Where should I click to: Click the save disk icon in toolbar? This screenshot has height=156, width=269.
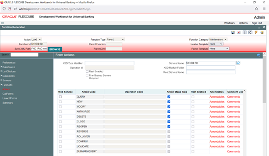(x=233, y=32)
